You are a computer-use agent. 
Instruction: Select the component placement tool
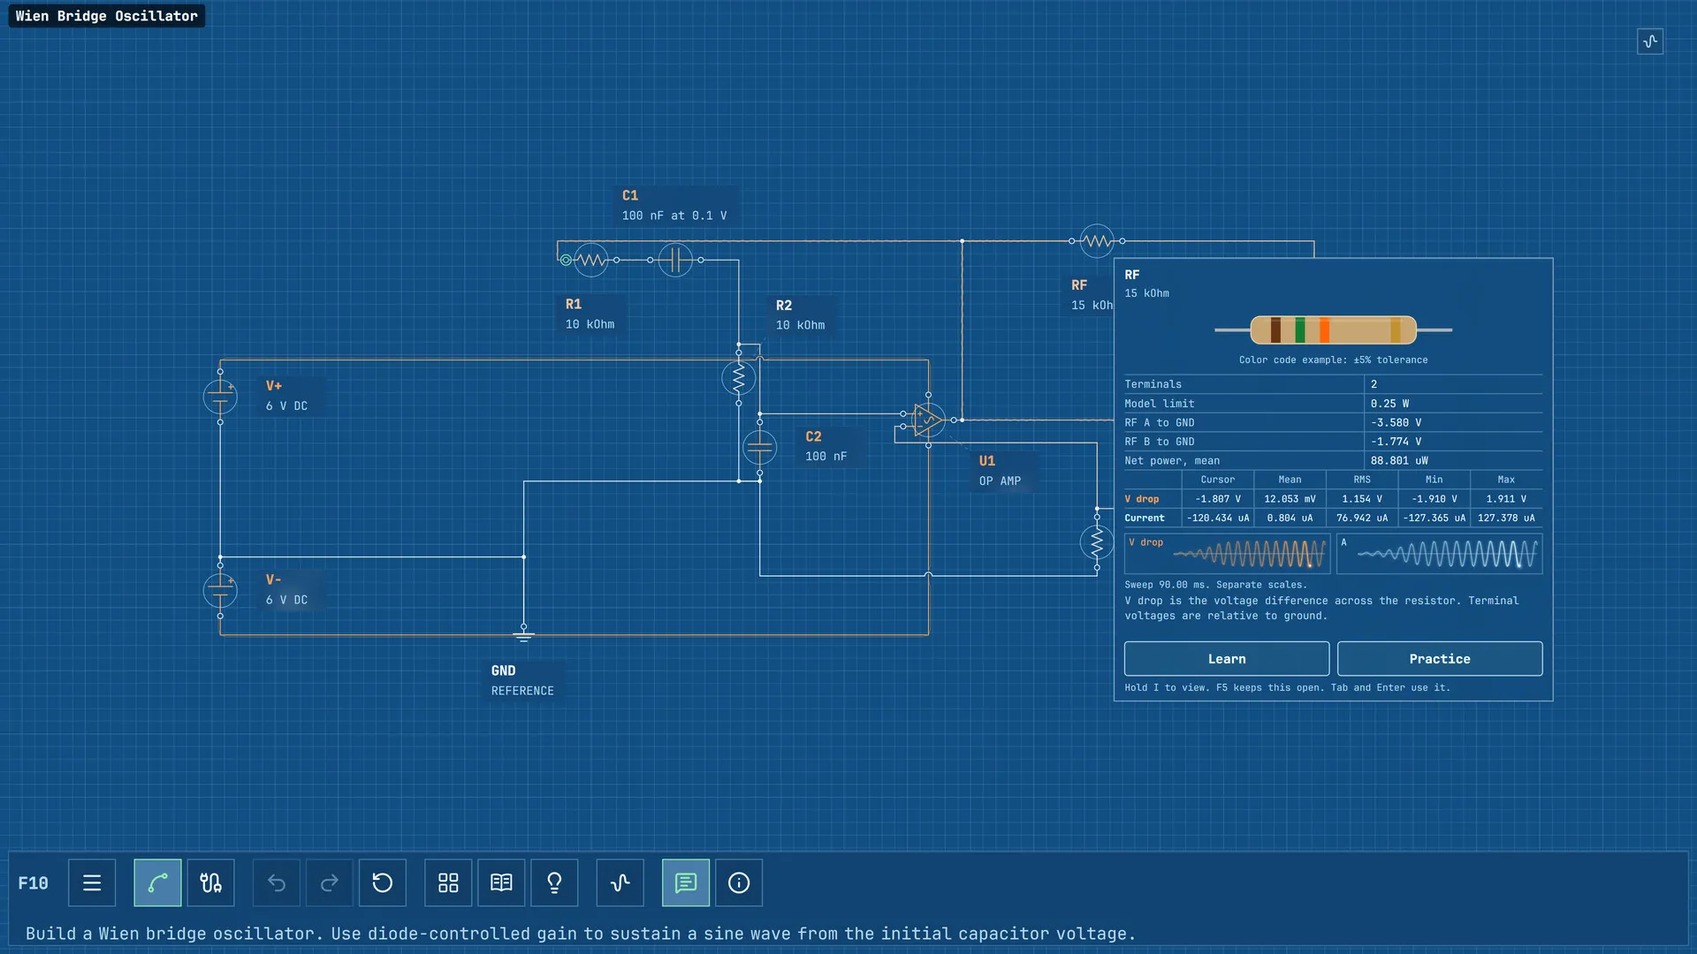pos(210,882)
